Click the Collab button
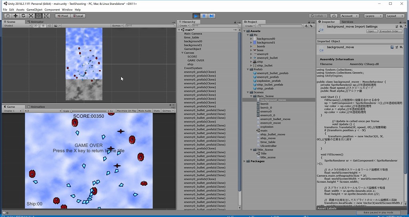 (x=318, y=16)
